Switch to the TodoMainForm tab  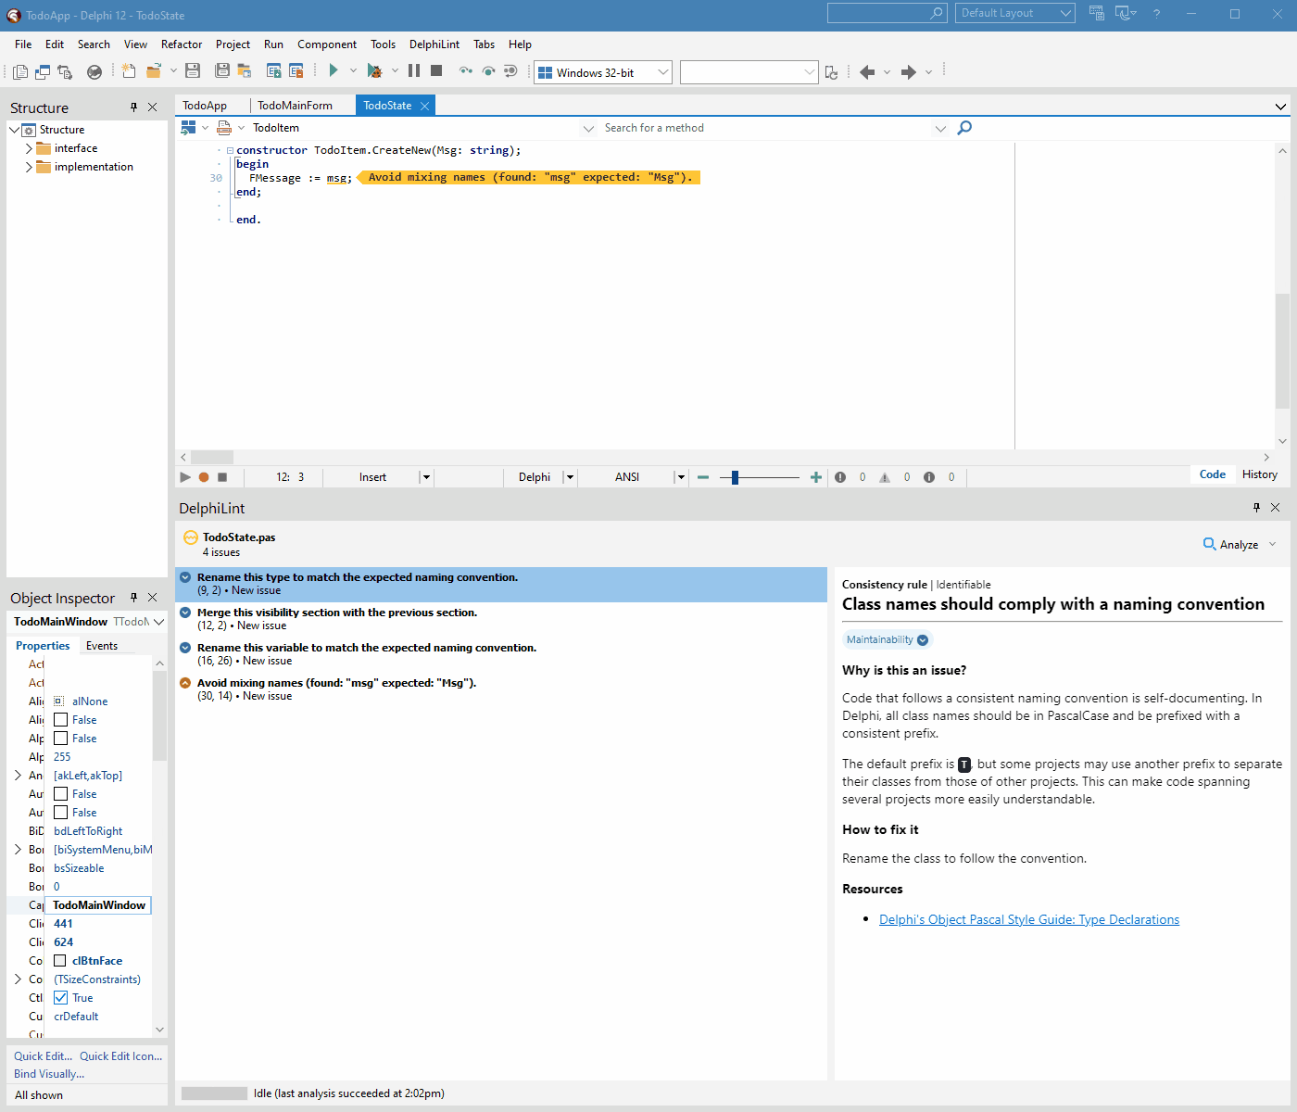coord(295,106)
